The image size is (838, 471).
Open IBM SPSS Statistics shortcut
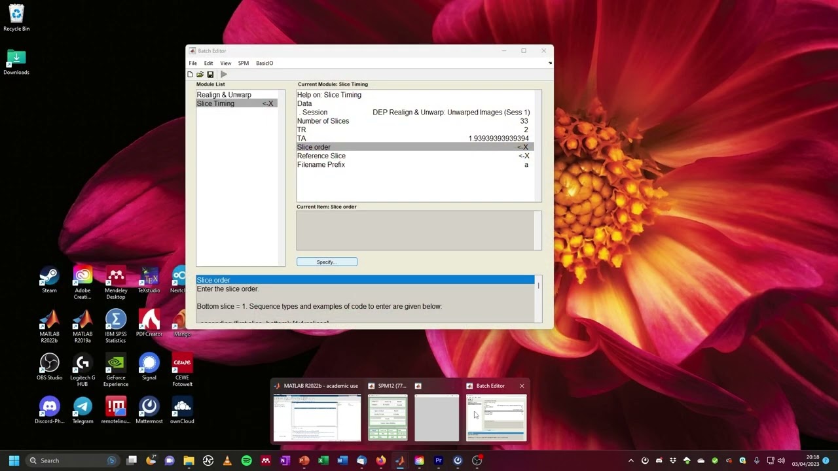pyautogui.click(x=116, y=327)
